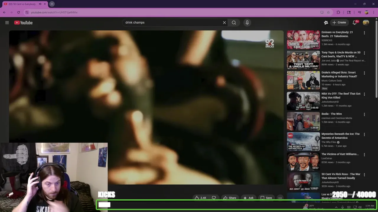Click the magnifier search button
The width and height of the screenshot is (378, 212).
(234, 22)
